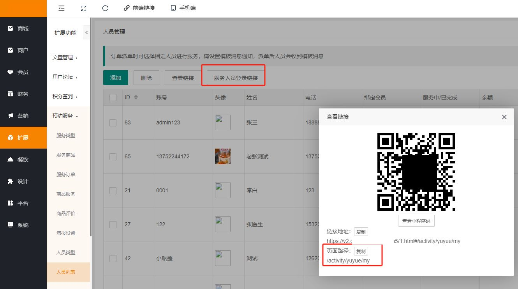Sort the table by ID column
This screenshot has width=518, height=289.
(x=136, y=98)
